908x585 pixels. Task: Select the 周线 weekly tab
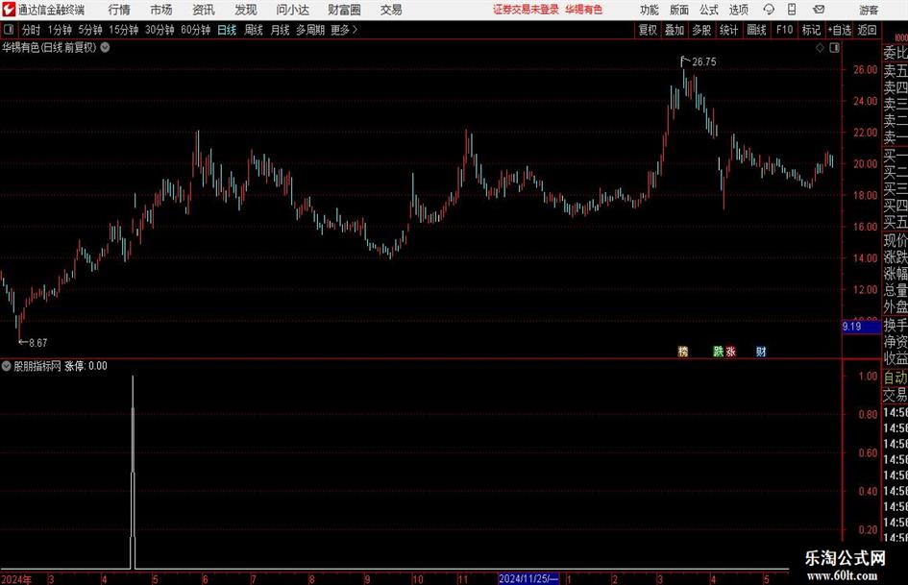tap(254, 30)
